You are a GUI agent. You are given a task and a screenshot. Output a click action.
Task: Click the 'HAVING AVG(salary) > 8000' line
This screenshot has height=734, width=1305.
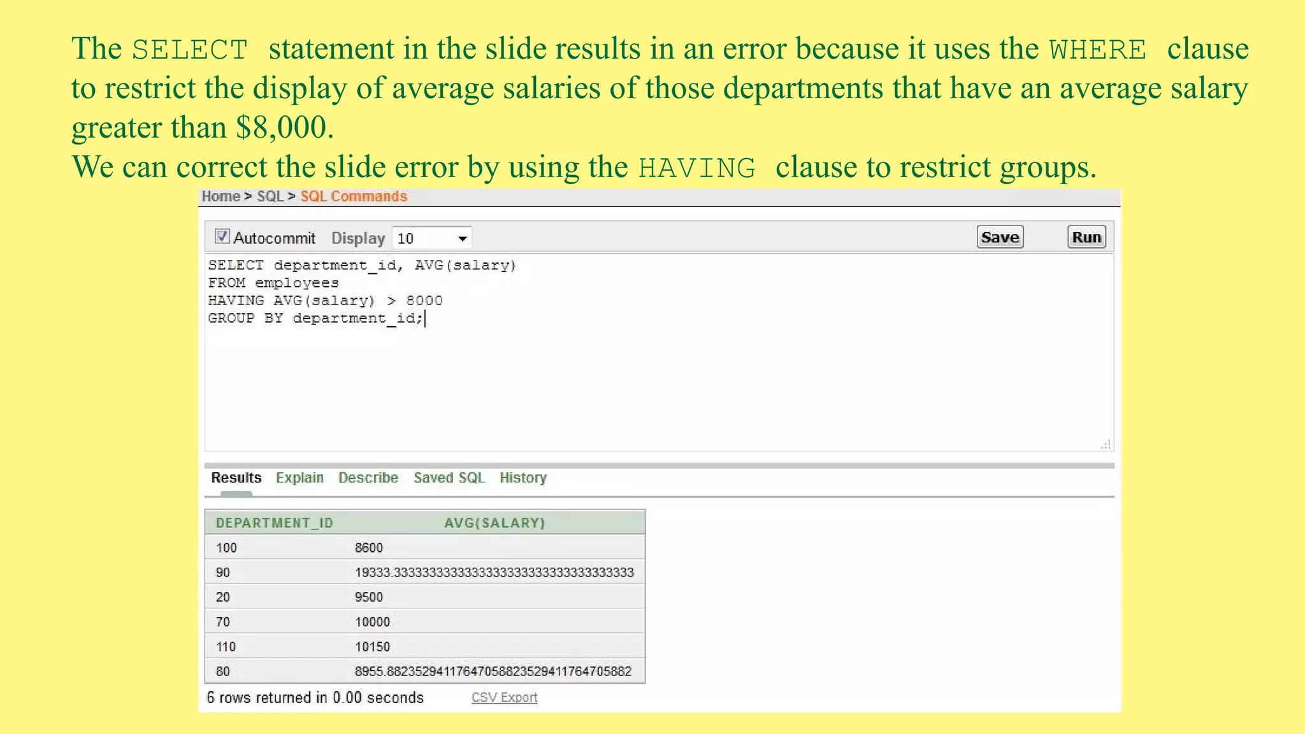click(326, 300)
